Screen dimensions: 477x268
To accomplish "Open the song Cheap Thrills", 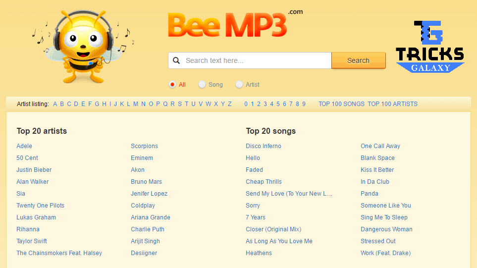I will tap(264, 182).
